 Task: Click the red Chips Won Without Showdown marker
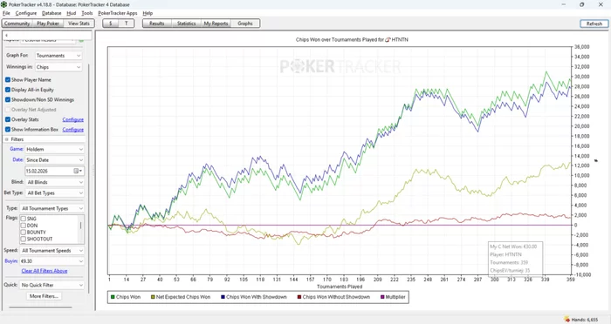[x=299, y=297]
